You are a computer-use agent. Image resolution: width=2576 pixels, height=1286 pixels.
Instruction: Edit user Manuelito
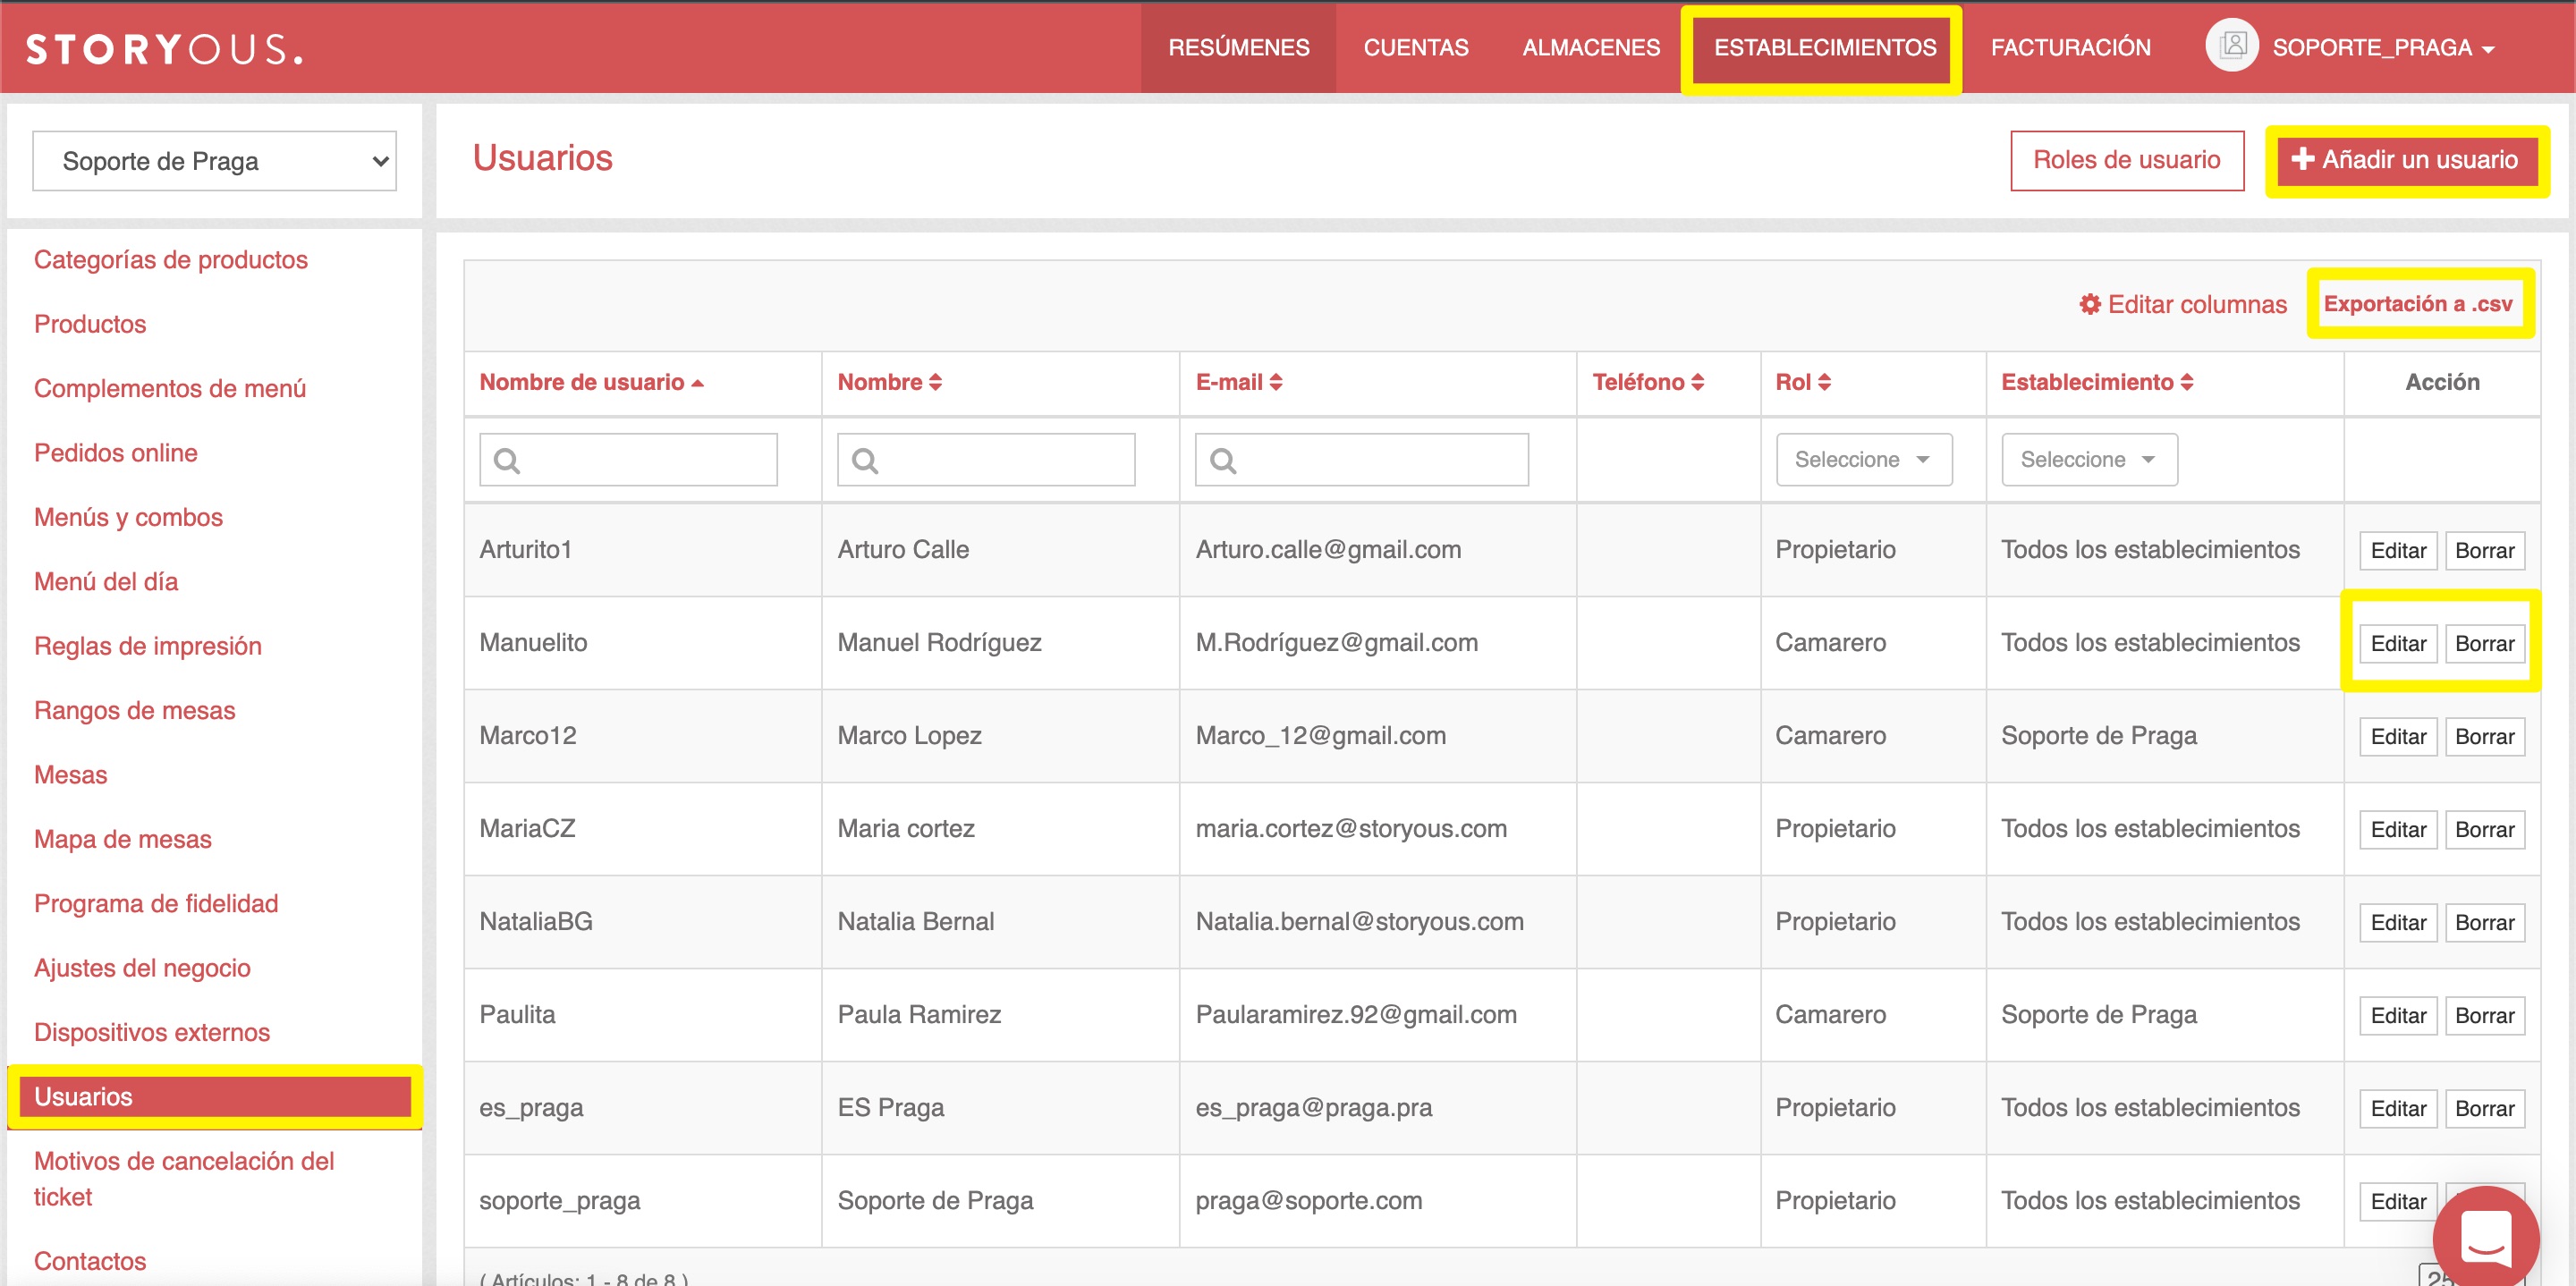pyautogui.click(x=2398, y=643)
